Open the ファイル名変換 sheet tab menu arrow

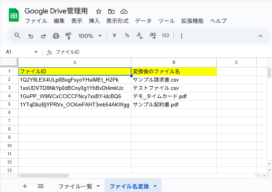155,186
